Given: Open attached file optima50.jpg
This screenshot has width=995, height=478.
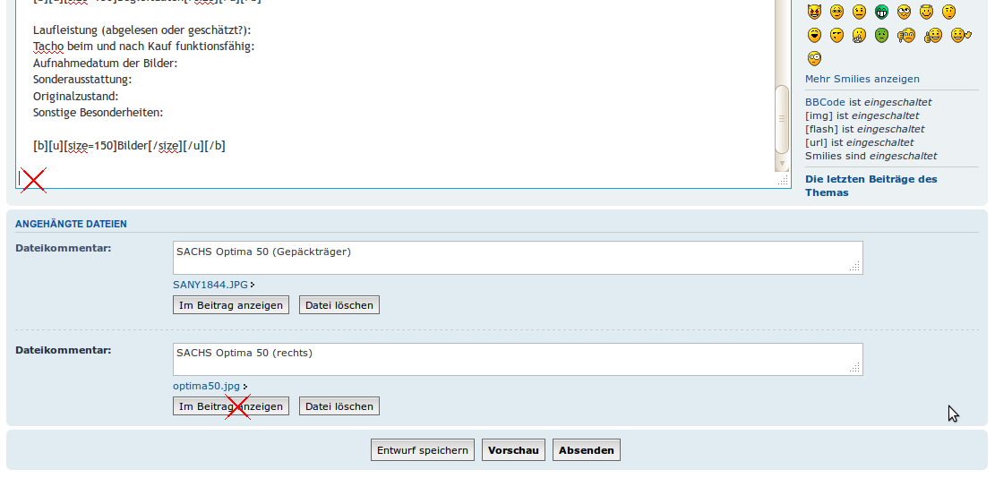Looking at the screenshot, I should pos(206,386).
